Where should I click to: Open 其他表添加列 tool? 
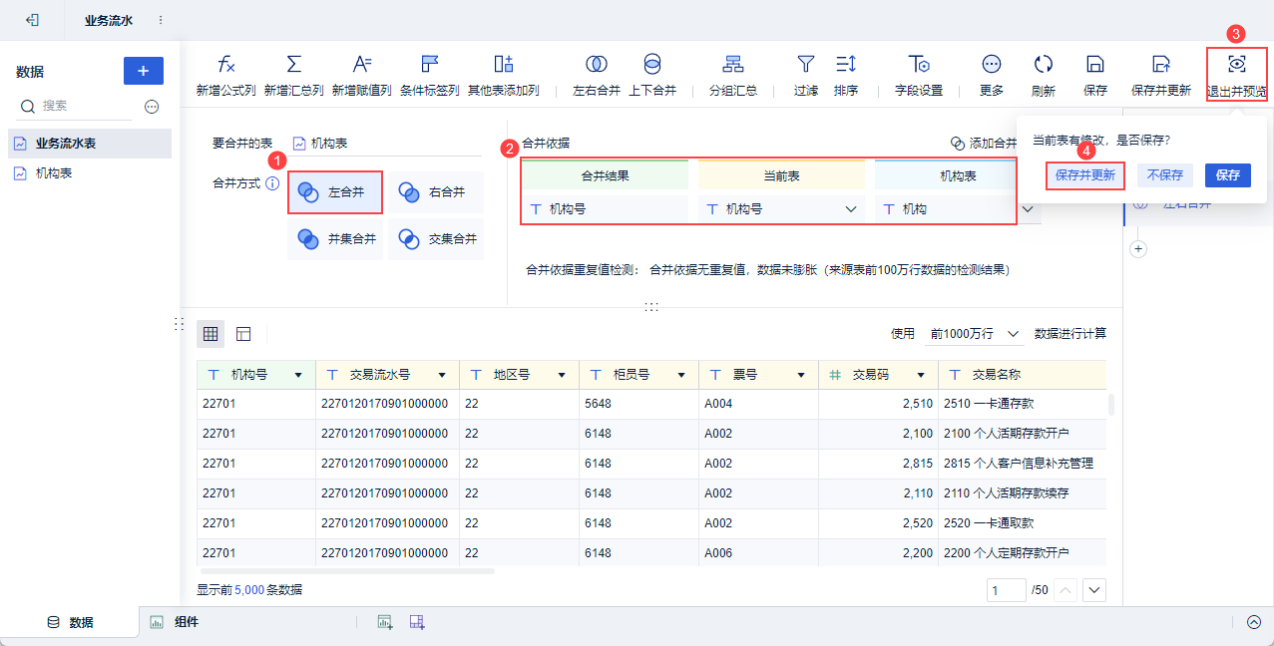click(x=504, y=75)
